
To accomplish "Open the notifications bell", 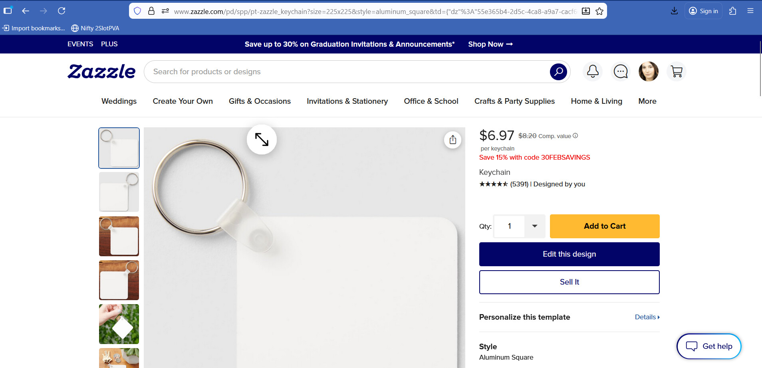I will point(593,72).
